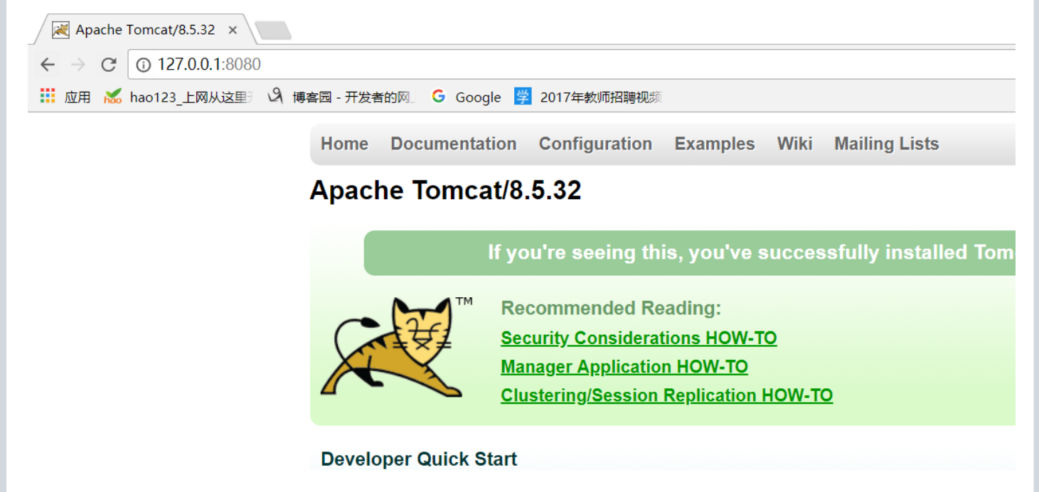Open Security Considerations HOW-TO link
Image resolution: width=1039 pixels, height=492 pixels.
pyautogui.click(x=639, y=338)
